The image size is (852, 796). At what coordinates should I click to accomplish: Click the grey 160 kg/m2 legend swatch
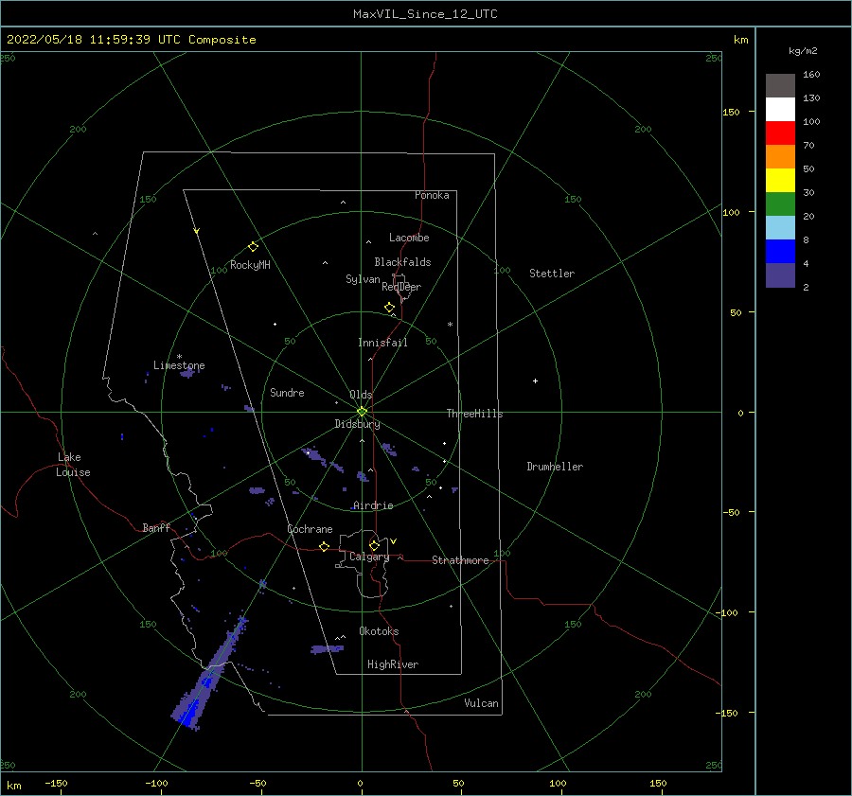click(x=780, y=86)
